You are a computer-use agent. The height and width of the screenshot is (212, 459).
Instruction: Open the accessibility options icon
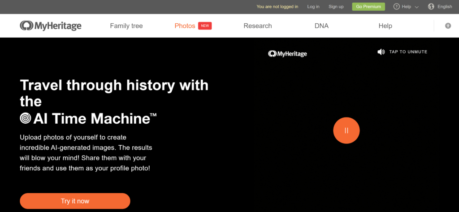[448, 26]
